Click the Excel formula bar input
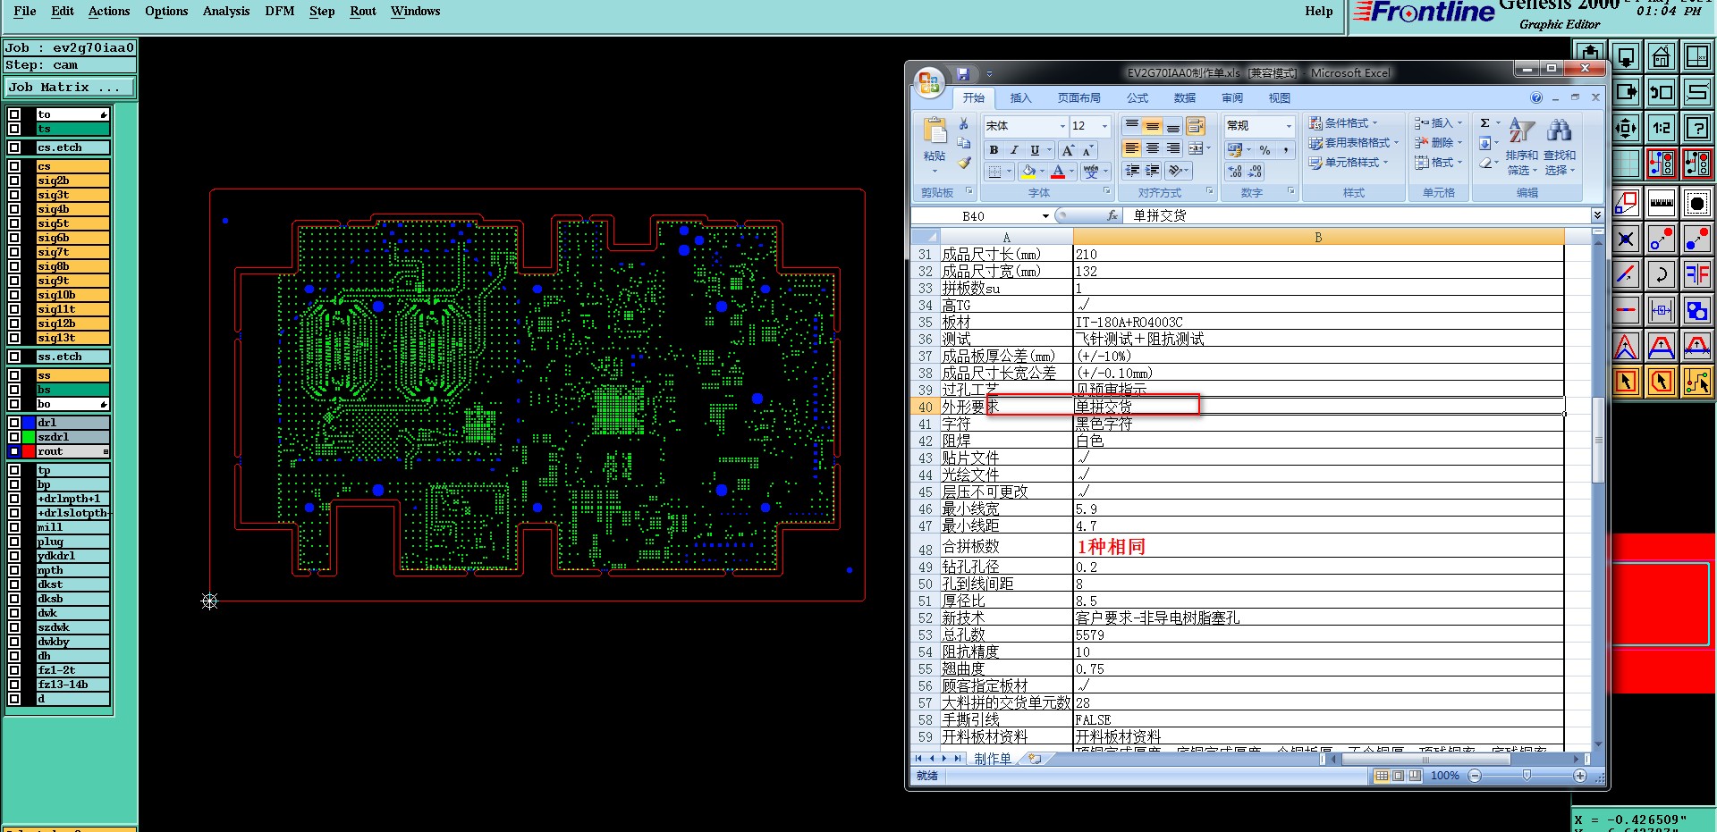 coord(1358,215)
